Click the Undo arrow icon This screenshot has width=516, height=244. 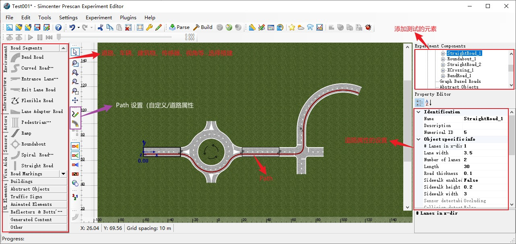point(72,27)
